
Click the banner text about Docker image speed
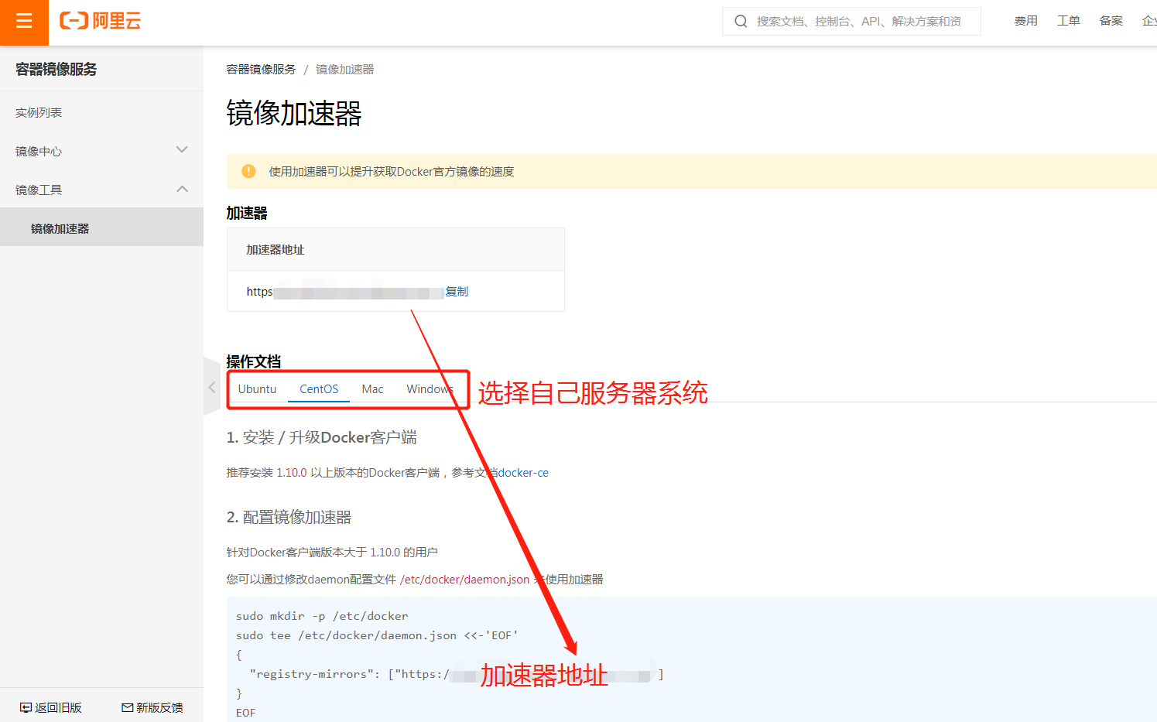tap(392, 171)
